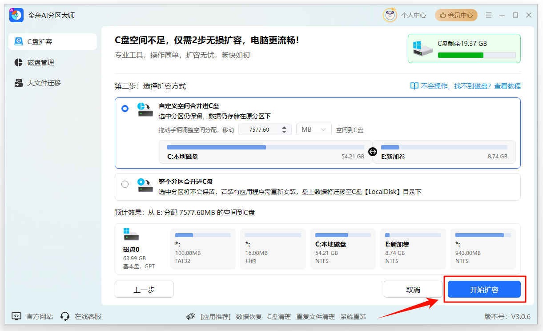
Task: Click the 官方网站 monitor icon
Action: click(16, 316)
